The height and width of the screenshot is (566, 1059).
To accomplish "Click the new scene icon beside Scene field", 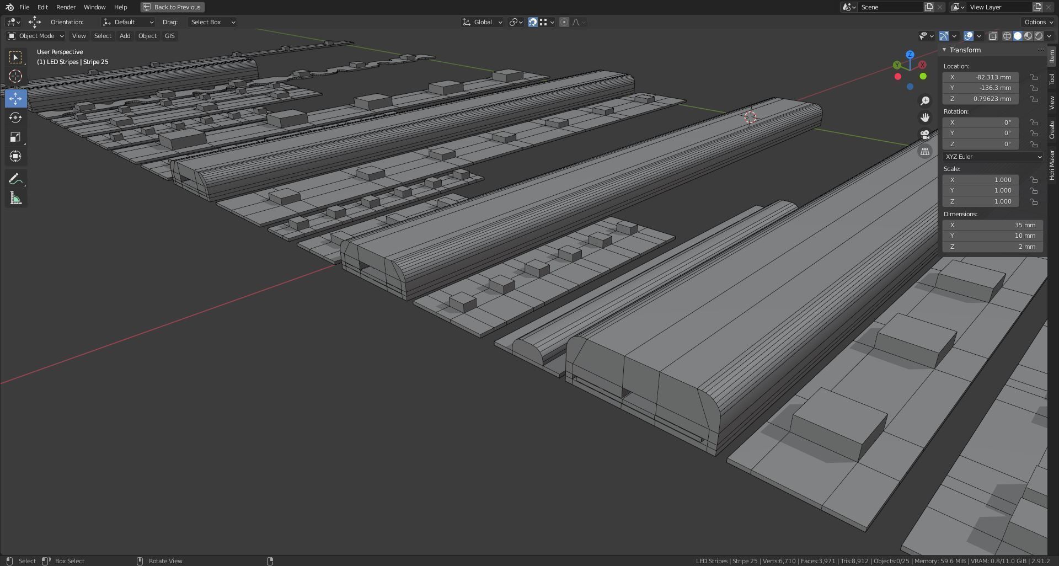I will [x=929, y=7].
